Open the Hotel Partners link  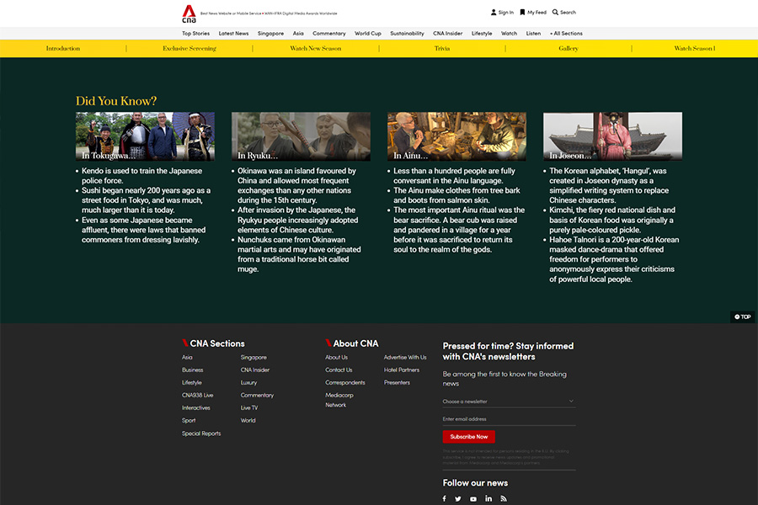point(402,370)
